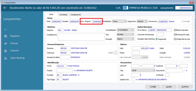Switch to the Complemento tab

pyautogui.click(x=76, y=15)
